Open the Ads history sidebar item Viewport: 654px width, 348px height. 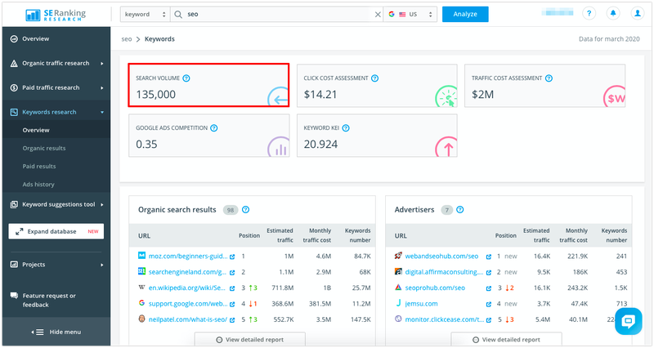(x=38, y=185)
